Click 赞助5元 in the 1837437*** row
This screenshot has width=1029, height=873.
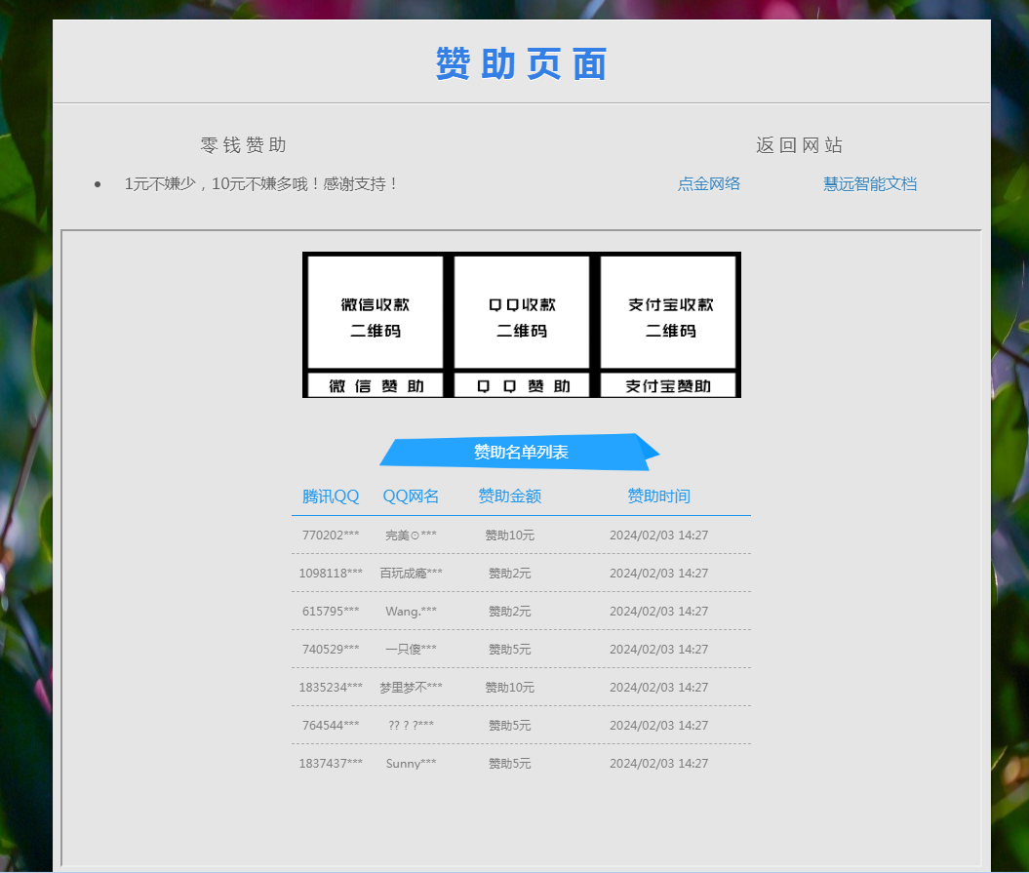point(510,764)
